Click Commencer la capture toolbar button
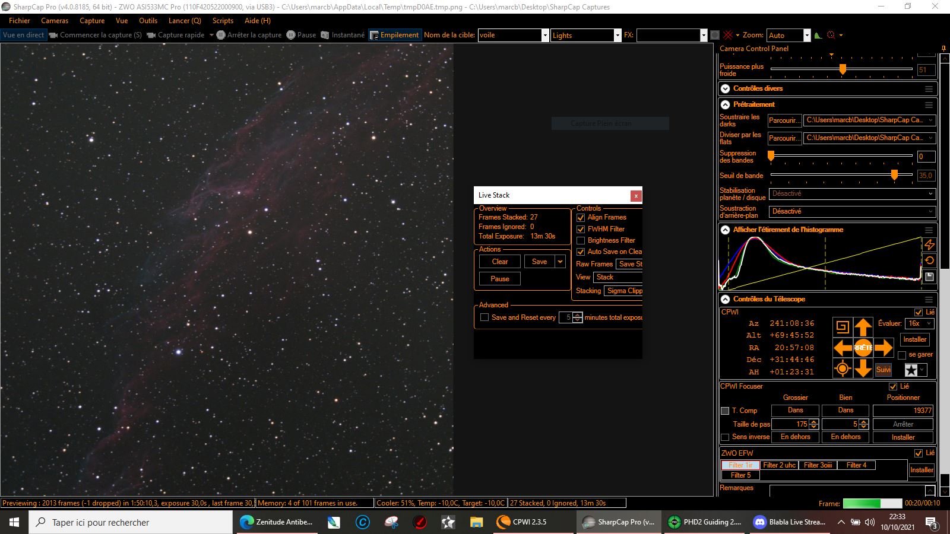 tap(96, 35)
